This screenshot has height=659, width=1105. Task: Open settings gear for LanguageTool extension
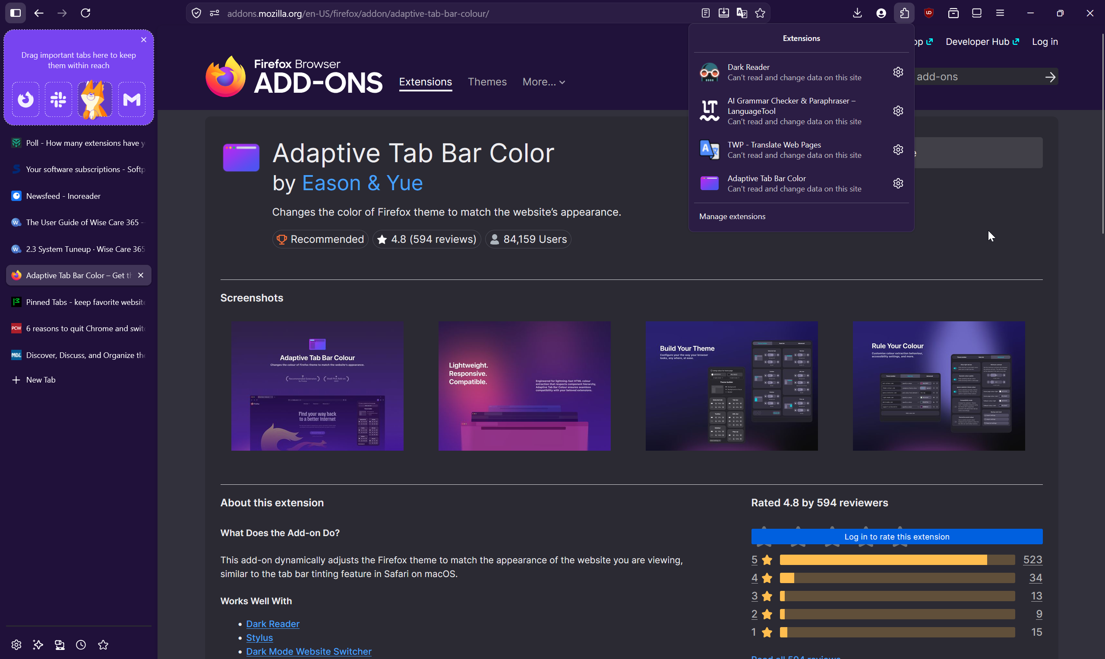click(x=898, y=111)
